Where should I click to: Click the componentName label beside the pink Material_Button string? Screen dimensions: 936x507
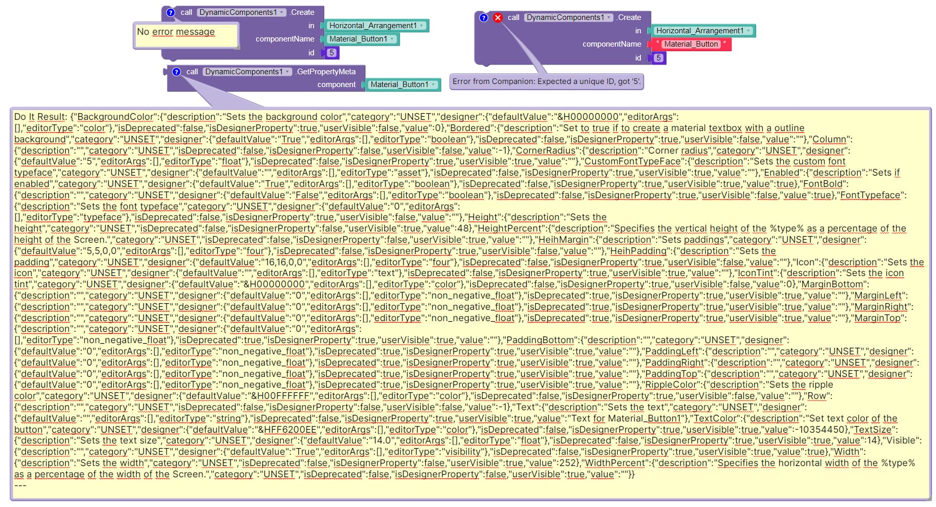pos(612,44)
